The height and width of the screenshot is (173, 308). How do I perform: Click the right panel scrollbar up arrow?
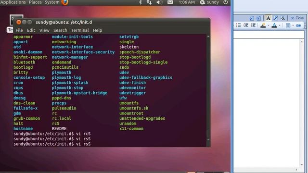pyautogui.click(x=302, y=42)
